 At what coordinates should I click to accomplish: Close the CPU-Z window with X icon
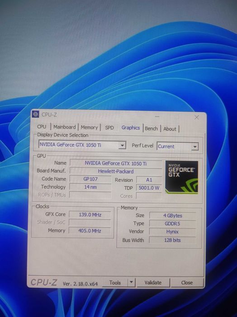coord(196,117)
